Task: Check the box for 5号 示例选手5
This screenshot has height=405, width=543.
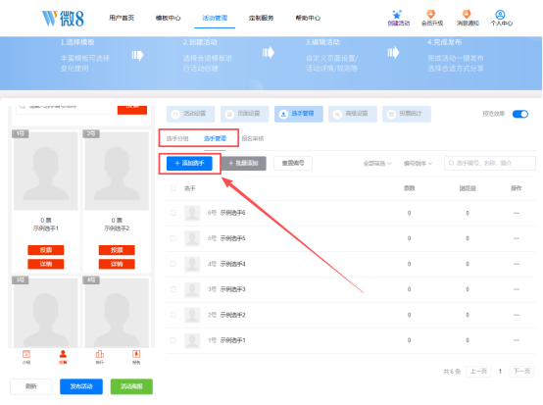Action: click(173, 238)
